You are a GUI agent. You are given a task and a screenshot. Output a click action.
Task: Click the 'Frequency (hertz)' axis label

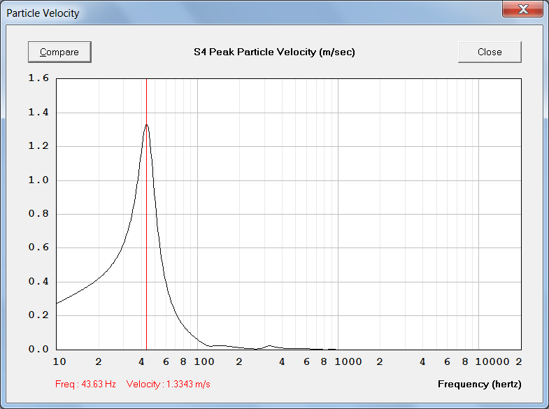pos(479,384)
